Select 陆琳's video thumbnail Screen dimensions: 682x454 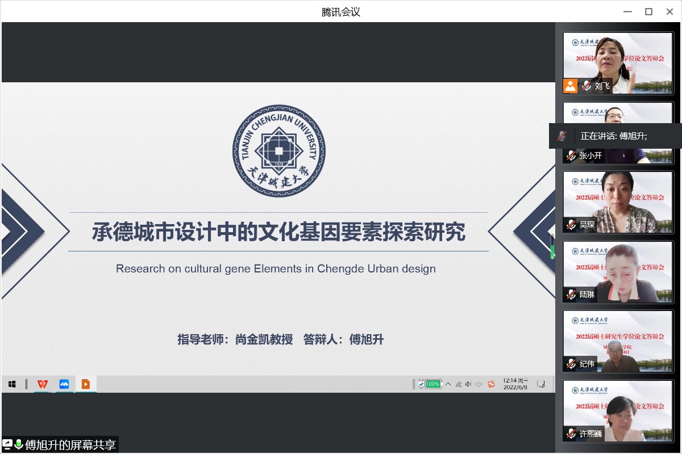pos(618,271)
